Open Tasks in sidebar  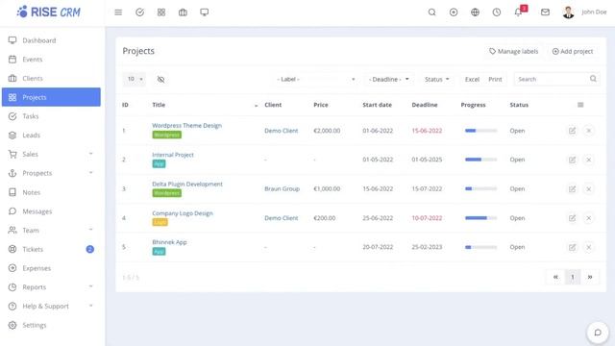(x=51, y=116)
